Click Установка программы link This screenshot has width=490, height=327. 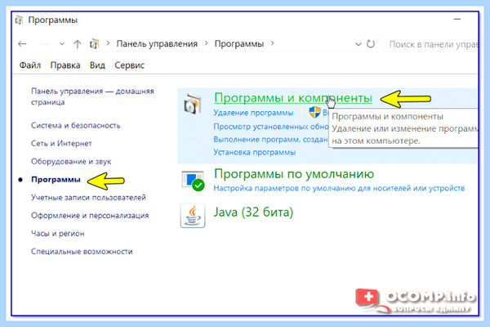[x=254, y=152]
